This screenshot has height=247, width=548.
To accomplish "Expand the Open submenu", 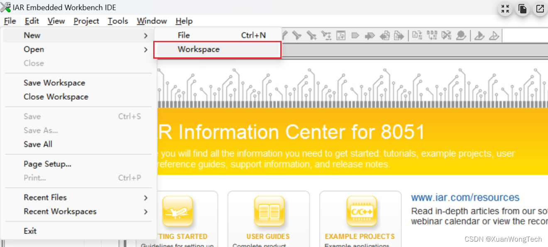I will click(79, 49).
